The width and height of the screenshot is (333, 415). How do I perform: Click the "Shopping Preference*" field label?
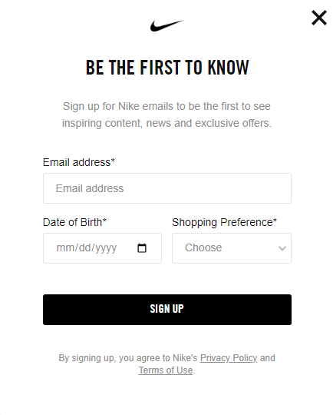[x=224, y=223]
